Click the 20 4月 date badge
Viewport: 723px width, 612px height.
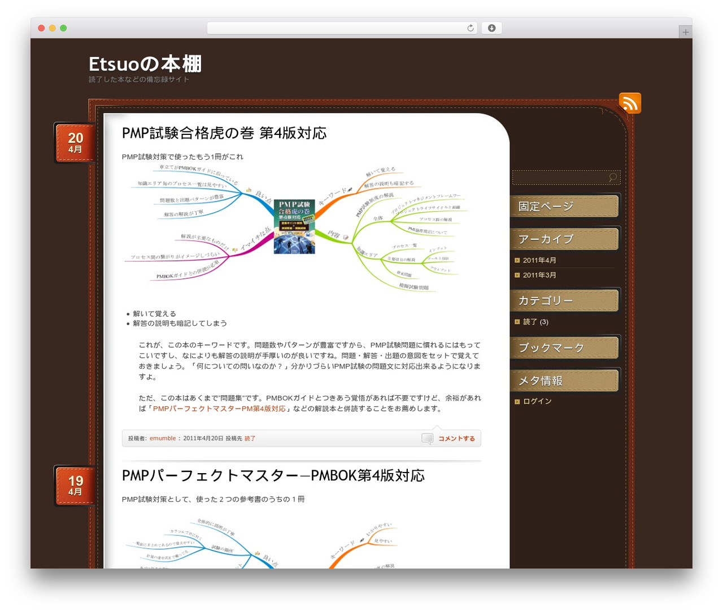click(x=75, y=143)
